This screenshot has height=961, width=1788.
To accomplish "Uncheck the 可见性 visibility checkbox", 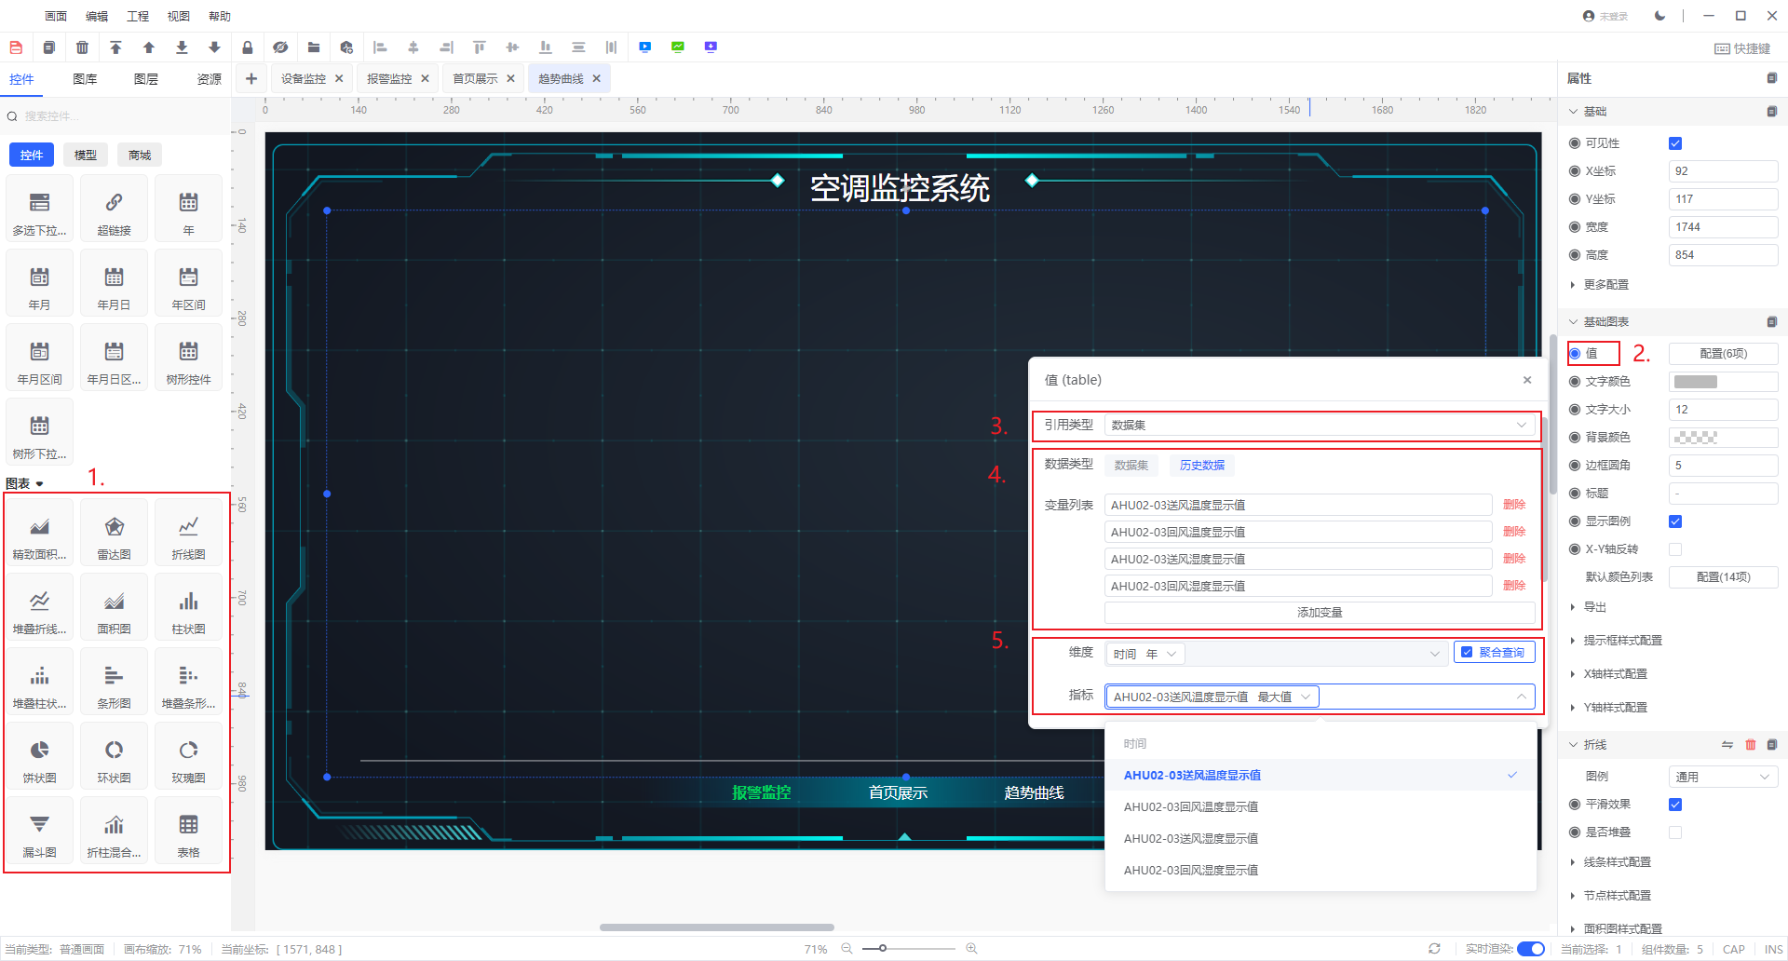I will (1675, 143).
